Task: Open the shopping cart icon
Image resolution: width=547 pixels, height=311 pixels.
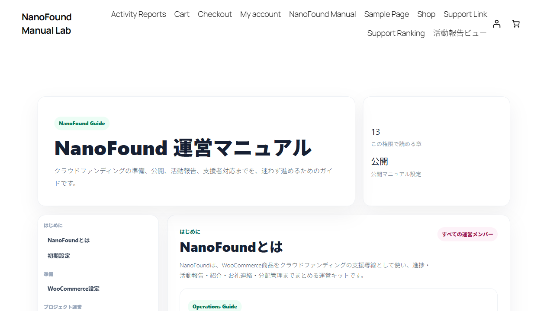Action: point(516,24)
